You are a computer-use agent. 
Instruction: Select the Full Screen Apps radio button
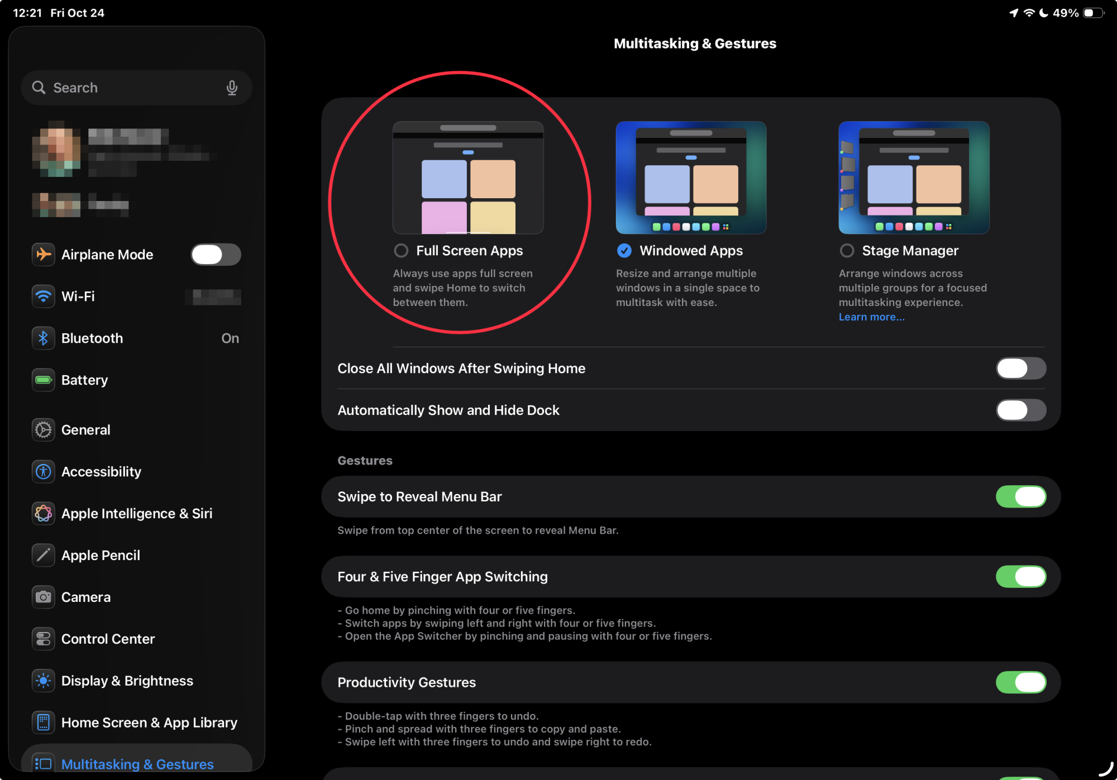[x=401, y=251]
